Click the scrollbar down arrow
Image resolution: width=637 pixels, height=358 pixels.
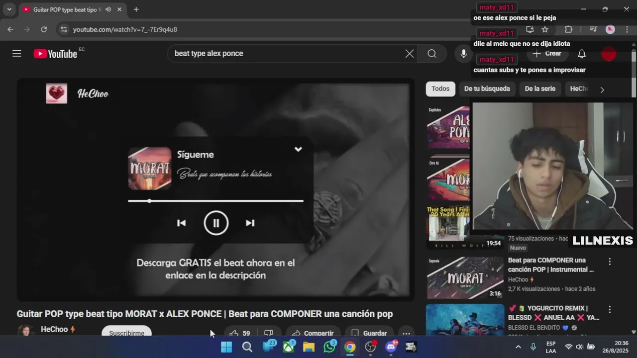point(634,332)
